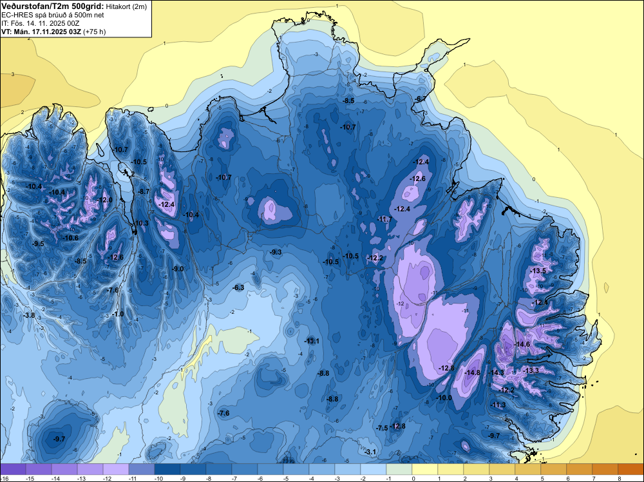Click the 'Hitakort (2m)' title text
Viewport: 644px width, 482px height.
tap(126, 6)
